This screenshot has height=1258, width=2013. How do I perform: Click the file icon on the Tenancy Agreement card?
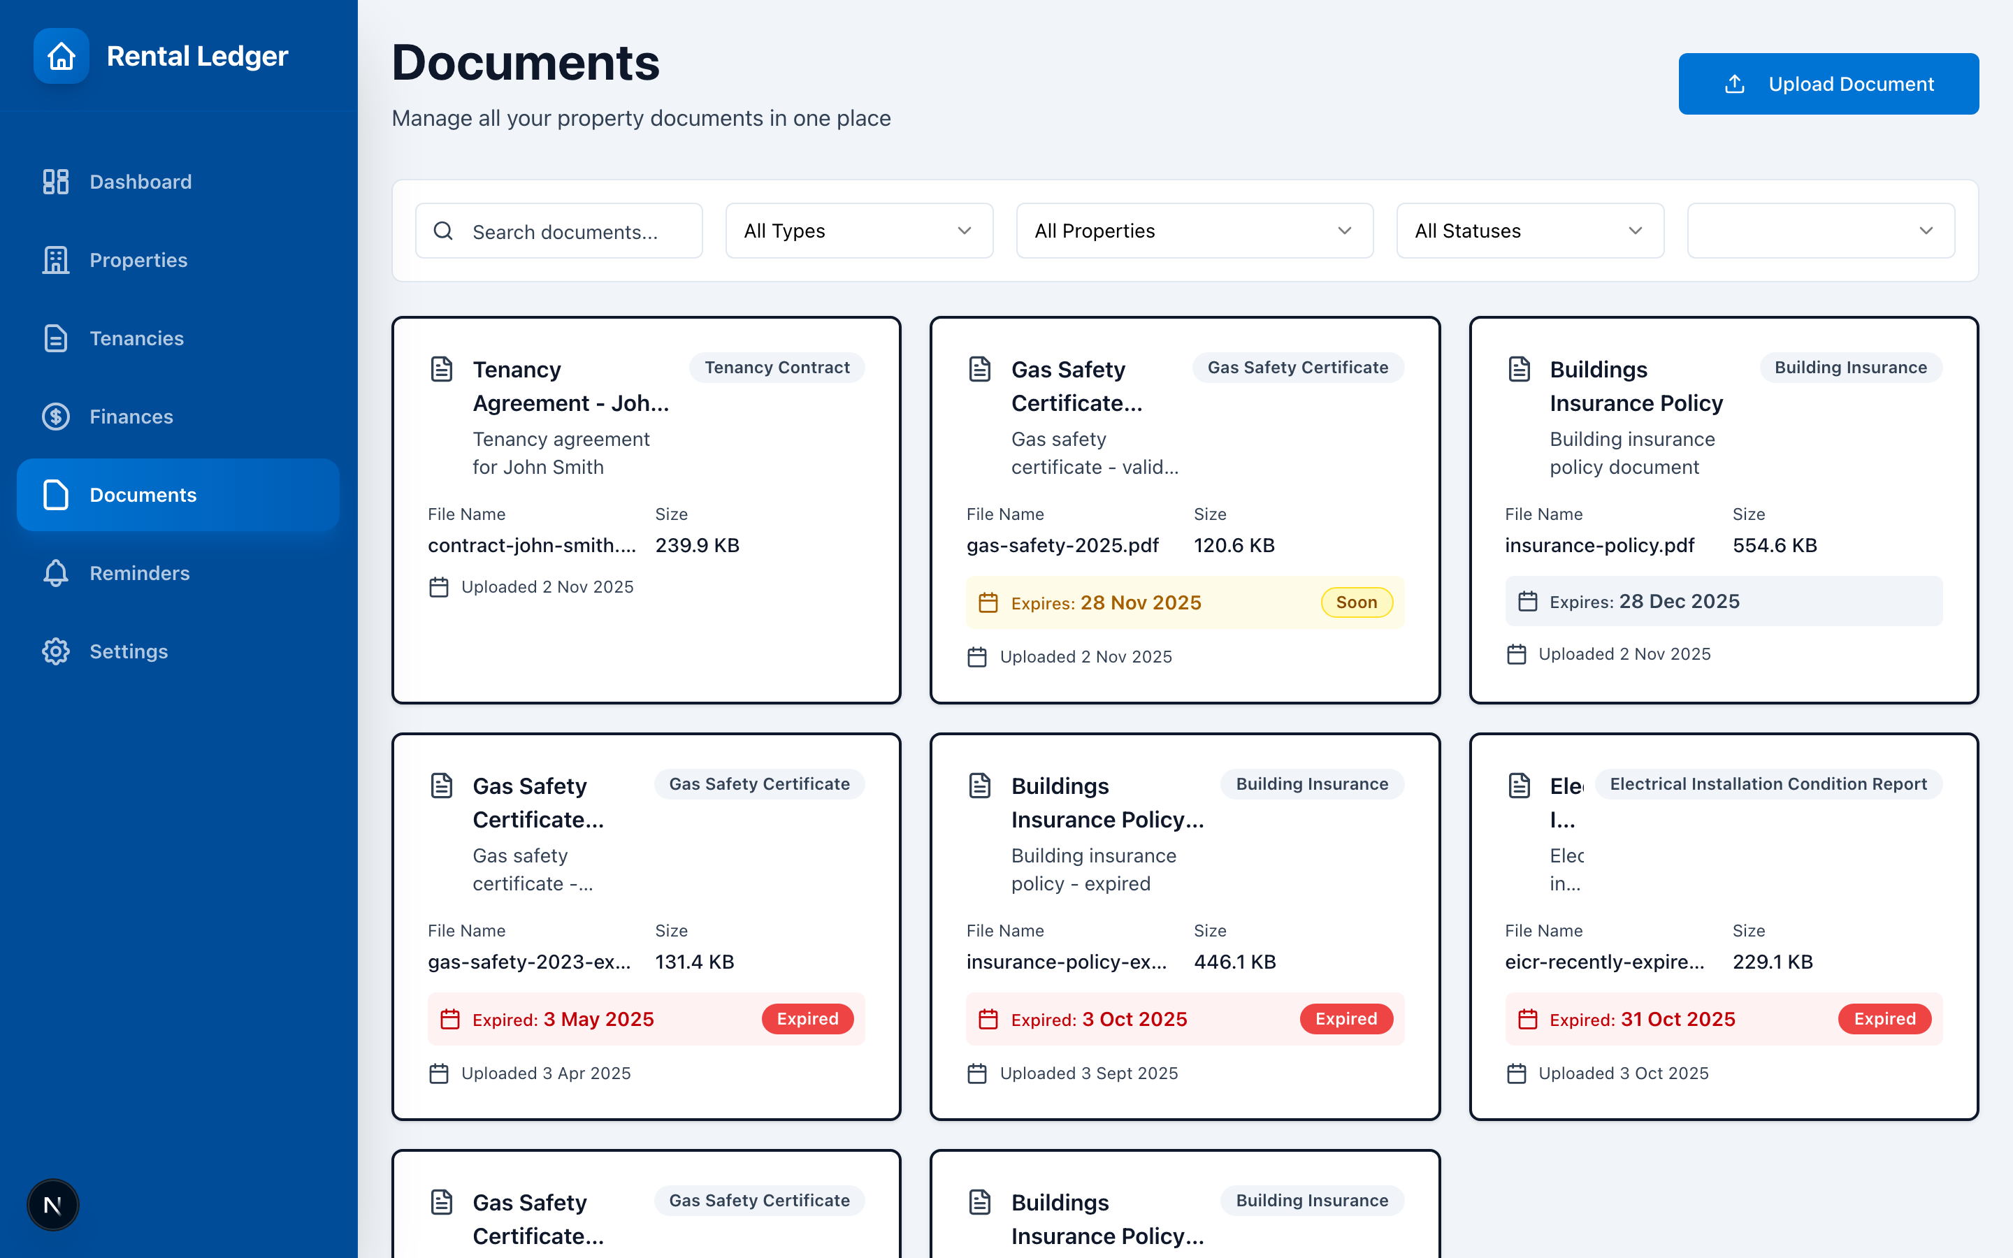pyautogui.click(x=442, y=368)
